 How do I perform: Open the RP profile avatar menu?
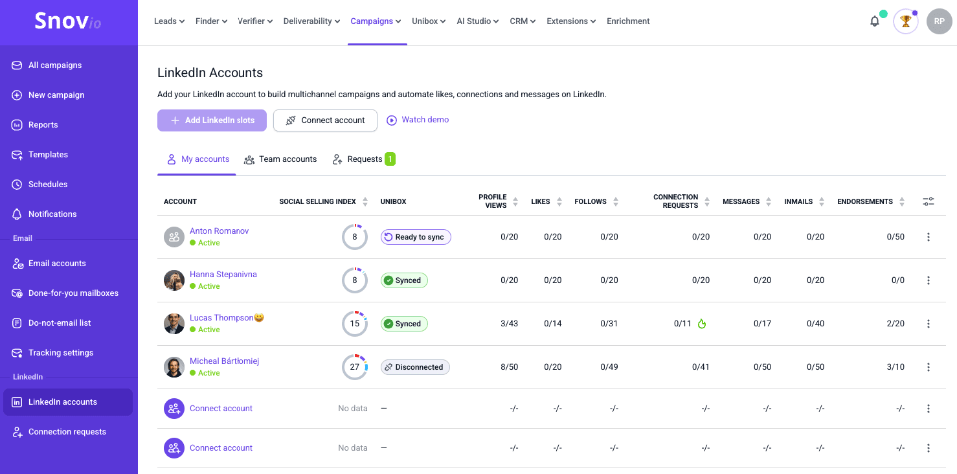939,21
